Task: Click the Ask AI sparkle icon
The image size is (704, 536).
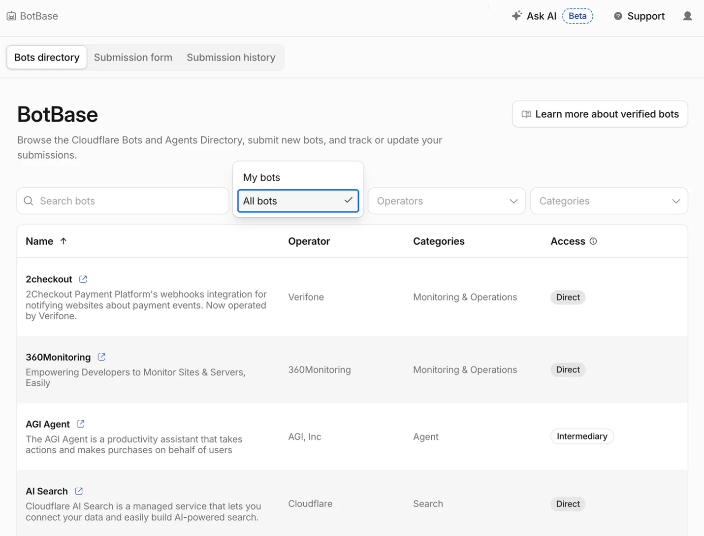Action: pos(516,16)
